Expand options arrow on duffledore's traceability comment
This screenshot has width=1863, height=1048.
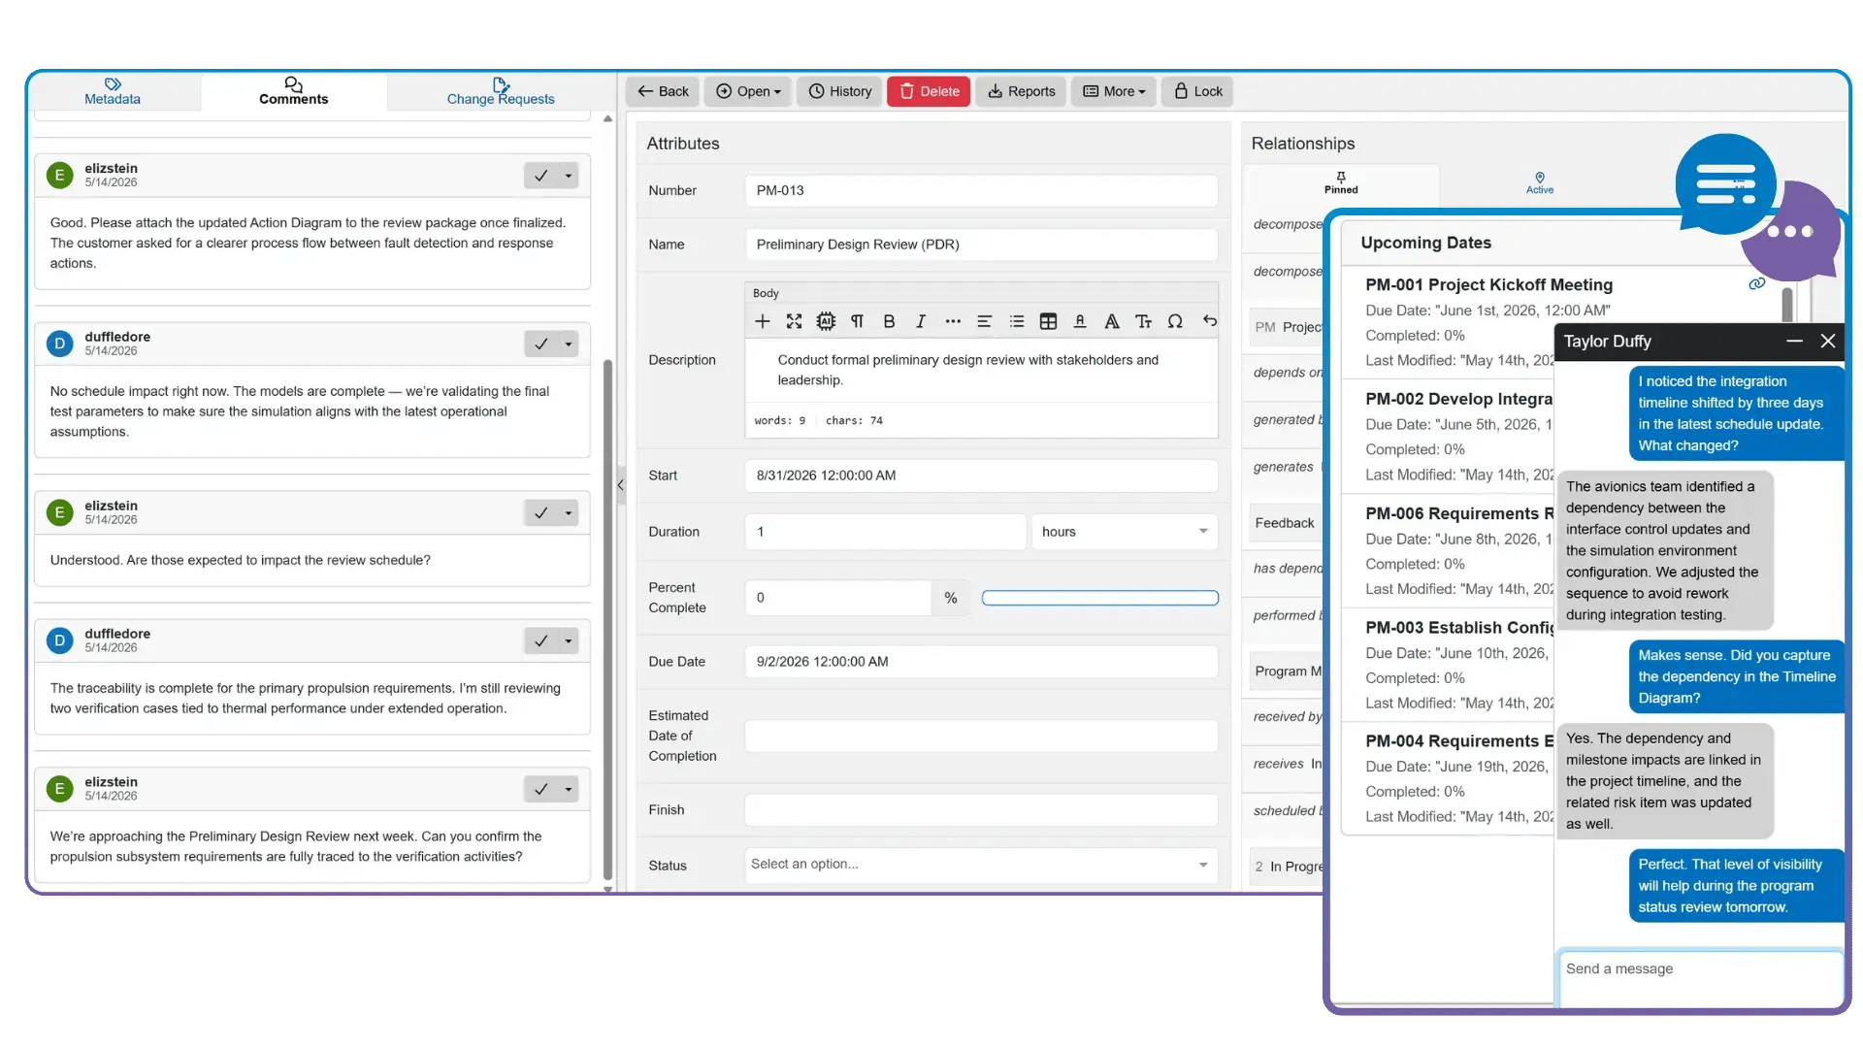tap(569, 640)
